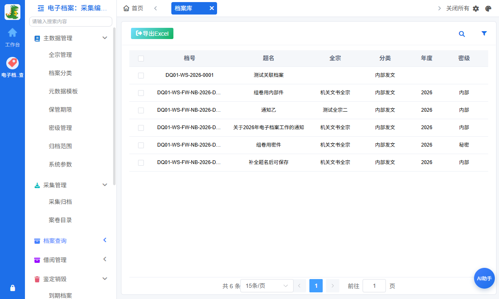Click the 年度 column header
The image size is (499, 299).
tap(427, 59)
